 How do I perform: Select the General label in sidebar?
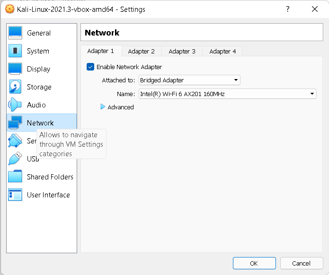[x=39, y=33]
